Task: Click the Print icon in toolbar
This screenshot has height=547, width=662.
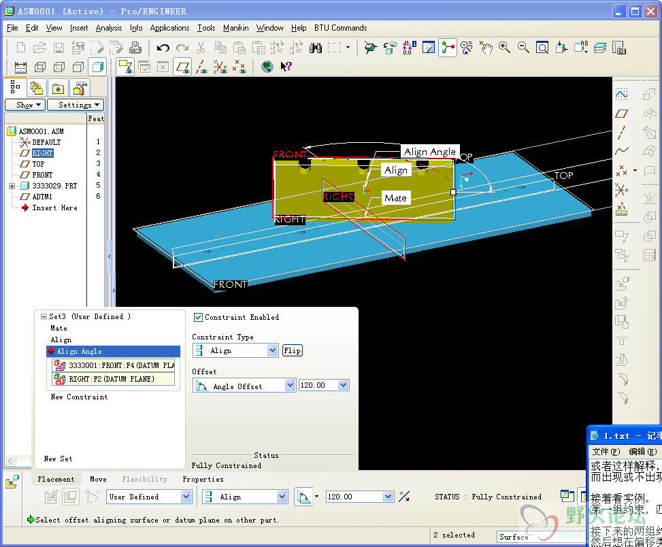Action: point(135,48)
